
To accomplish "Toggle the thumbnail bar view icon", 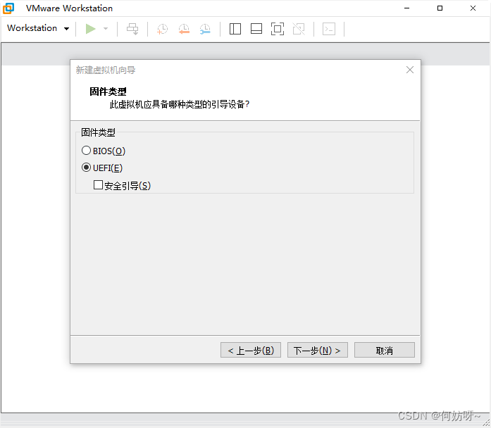I will 256,29.
